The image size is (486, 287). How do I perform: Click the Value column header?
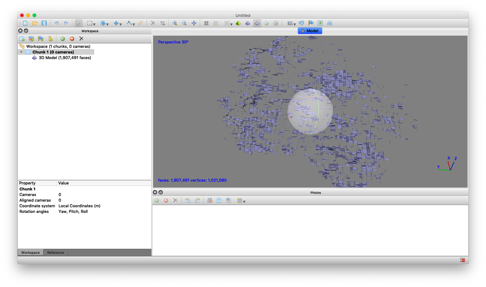[x=64, y=183]
